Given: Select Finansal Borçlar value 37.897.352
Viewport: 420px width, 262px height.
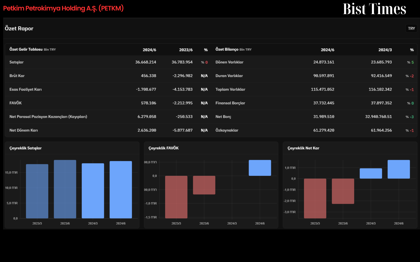Looking at the screenshot, I should [x=381, y=103].
